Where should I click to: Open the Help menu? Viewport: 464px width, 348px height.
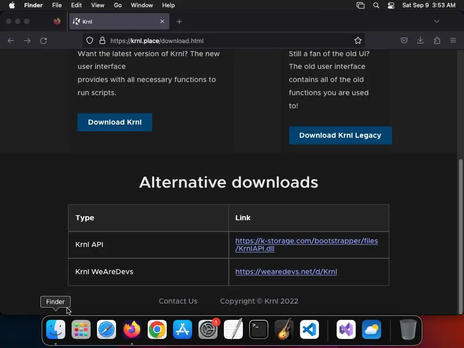pos(169,5)
